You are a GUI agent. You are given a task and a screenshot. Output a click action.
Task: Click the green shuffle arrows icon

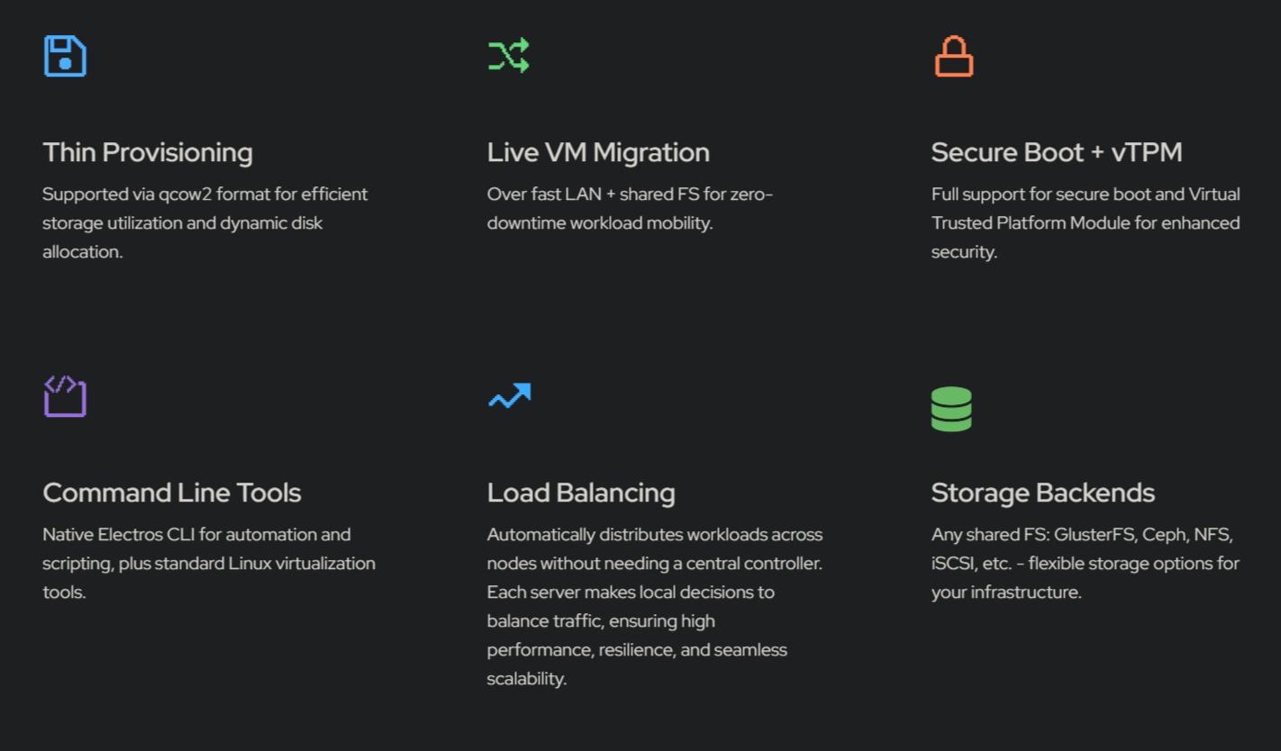509,56
